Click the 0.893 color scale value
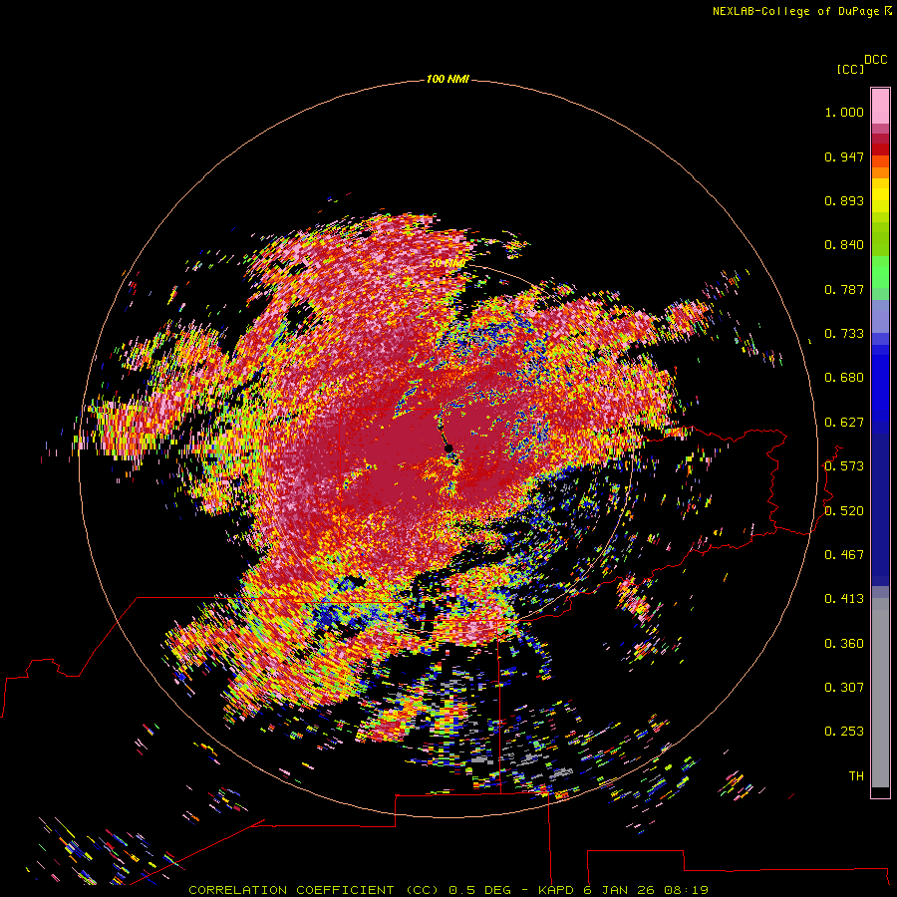Image resolution: width=897 pixels, height=897 pixels. pyautogui.click(x=844, y=200)
